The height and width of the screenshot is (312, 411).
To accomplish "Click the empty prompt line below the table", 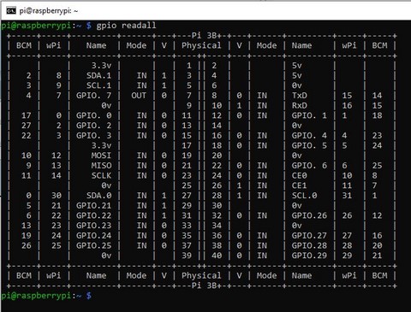I will [x=46, y=296].
